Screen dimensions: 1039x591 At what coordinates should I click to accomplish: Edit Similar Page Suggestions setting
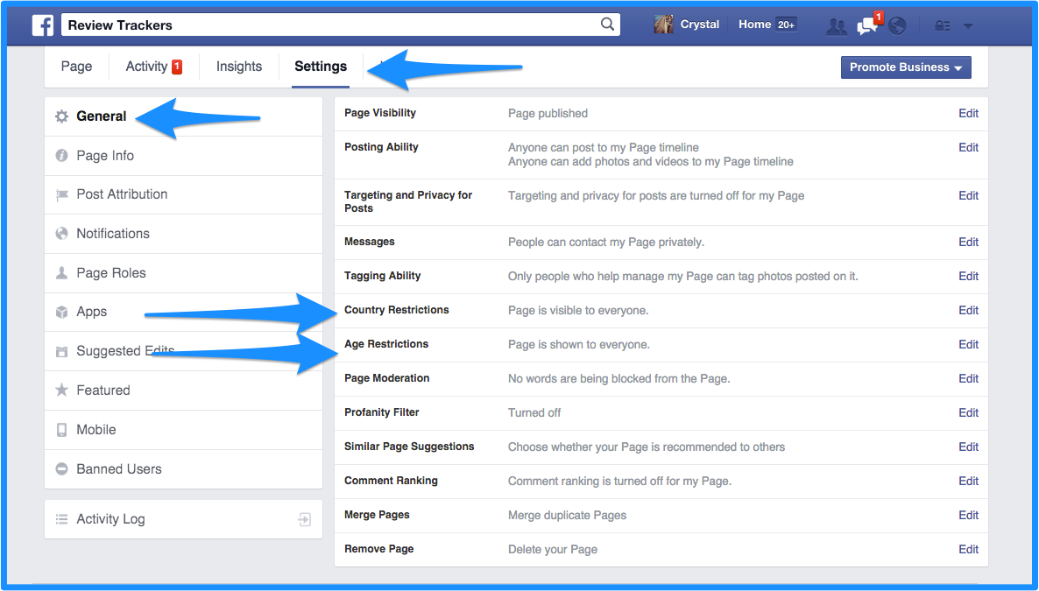tap(968, 447)
